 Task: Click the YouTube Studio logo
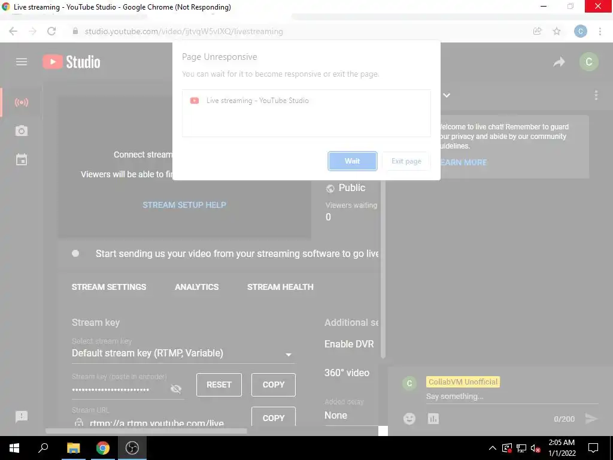click(x=72, y=62)
